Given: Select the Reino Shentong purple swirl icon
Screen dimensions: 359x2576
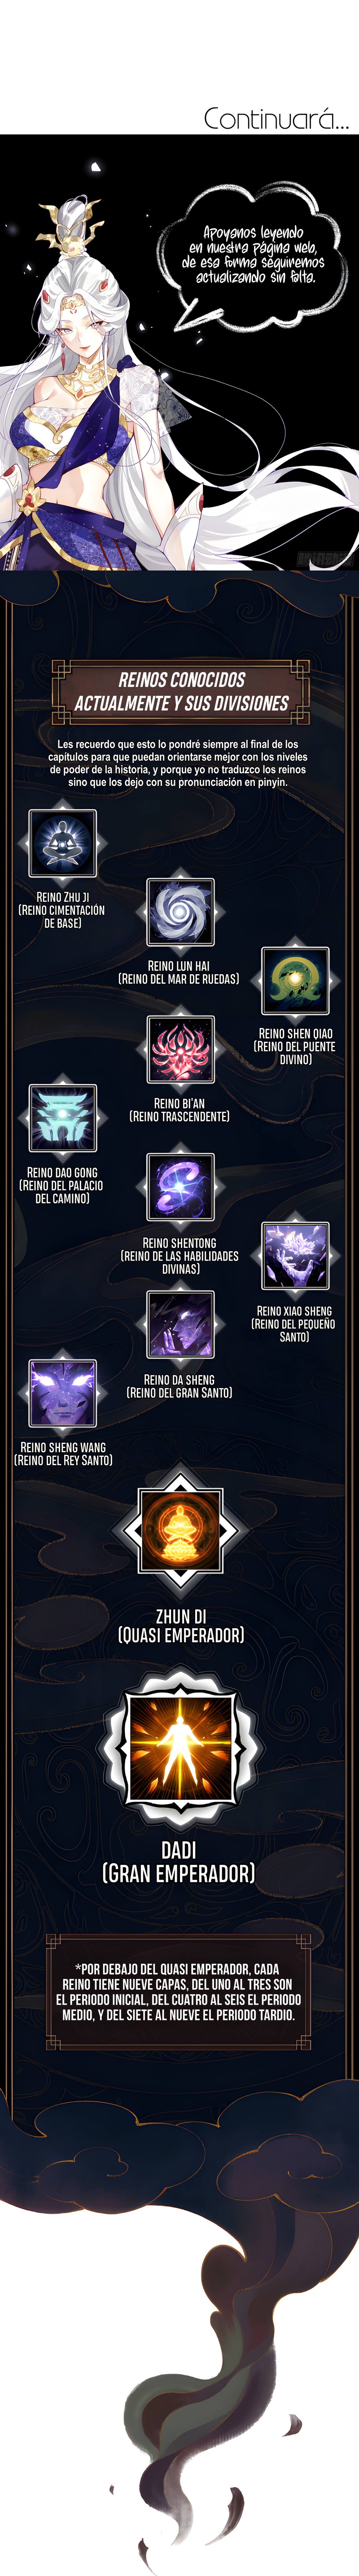Looking at the screenshot, I should (x=179, y=1187).
